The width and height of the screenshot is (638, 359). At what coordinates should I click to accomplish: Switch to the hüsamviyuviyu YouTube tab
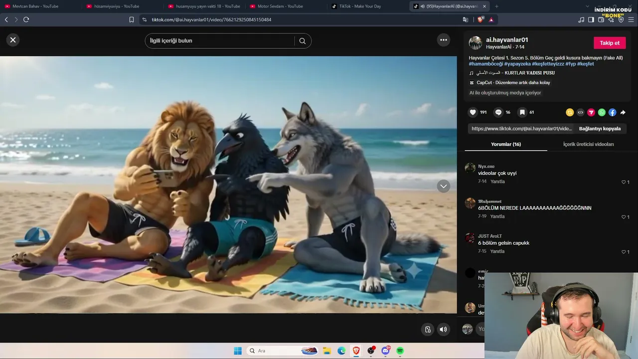pos(117,6)
